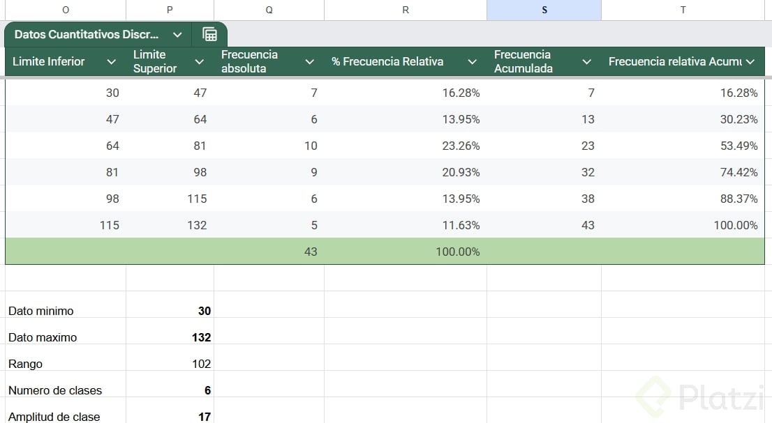Open the Limite Inferior column filter dropdown
Screen dimensions: 772x423
[111, 62]
